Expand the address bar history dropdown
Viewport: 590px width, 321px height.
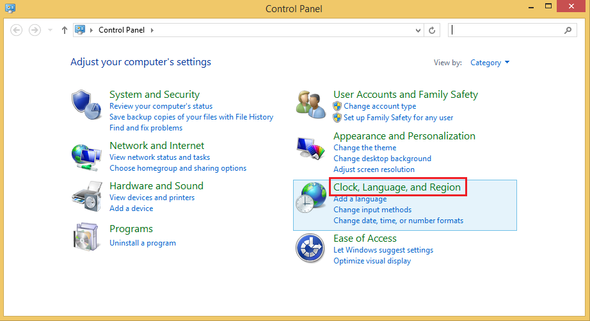click(x=419, y=30)
